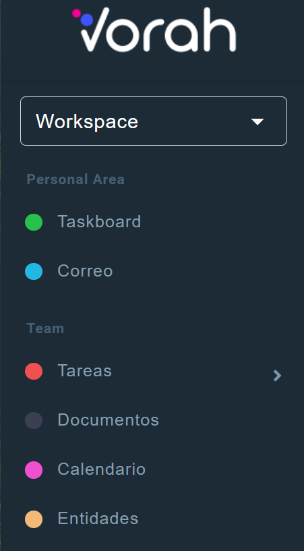Click the small pink dot in Vorah logo
This screenshot has width=304, height=551.
[x=76, y=13]
